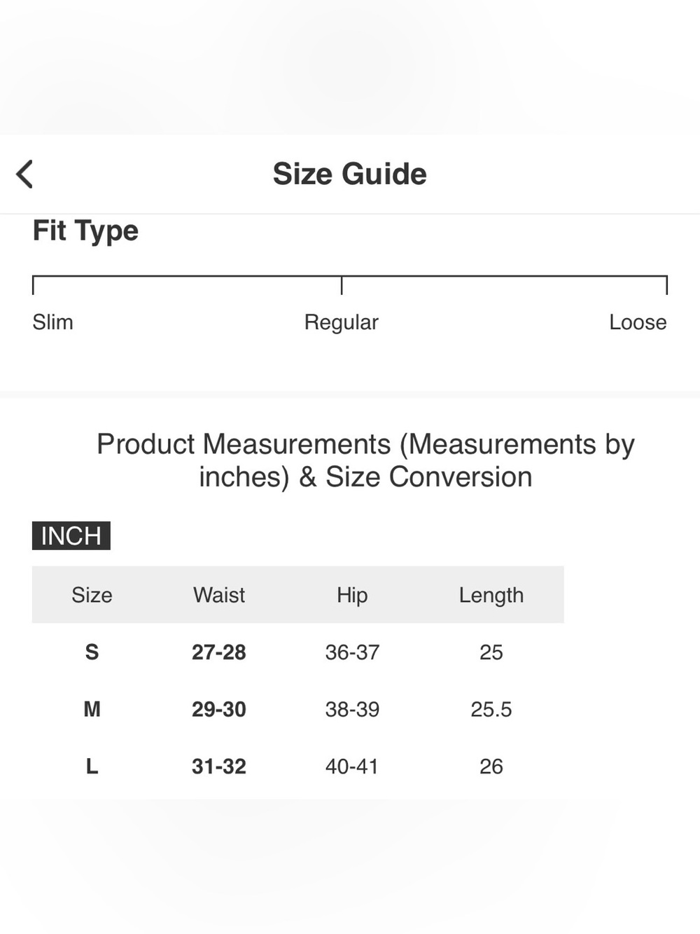Click the Length column header
This screenshot has width=700, height=934.
(x=491, y=595)
